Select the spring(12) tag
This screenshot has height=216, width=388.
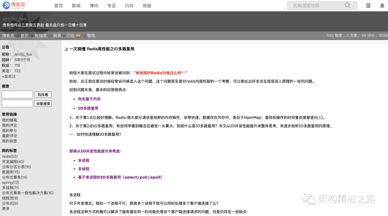[11, 182]
